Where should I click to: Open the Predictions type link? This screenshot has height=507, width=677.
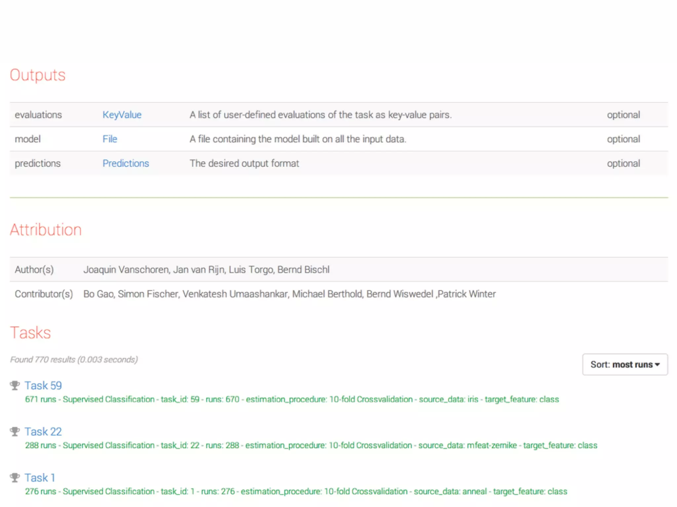(x=126, y=163)
